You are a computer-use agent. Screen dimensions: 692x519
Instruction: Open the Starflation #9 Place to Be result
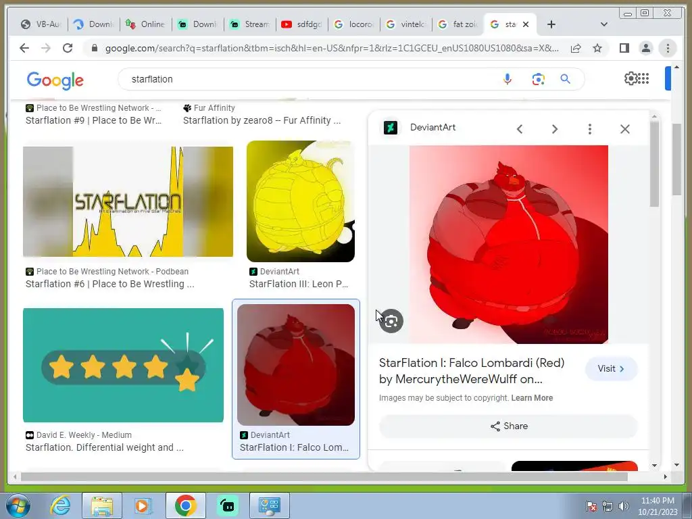pos(93,120)
